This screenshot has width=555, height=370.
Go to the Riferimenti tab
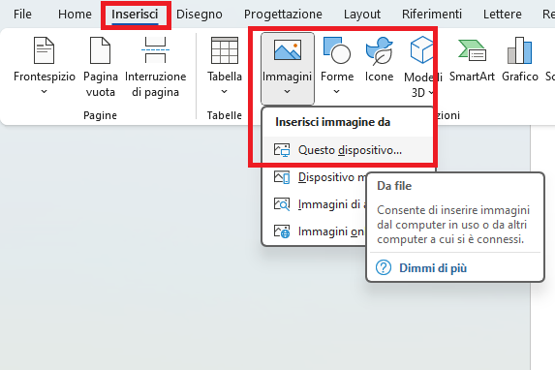click(431, 15)
